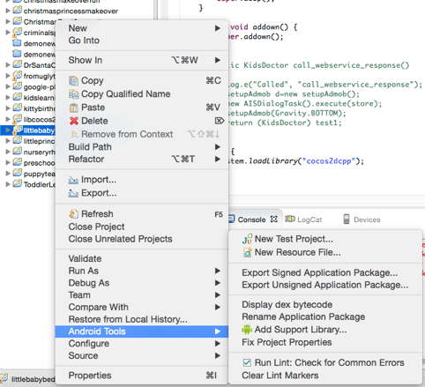Select Clear Lint Markers
The height and width of the screenshot is (387, 425).
tap(325, 376)
